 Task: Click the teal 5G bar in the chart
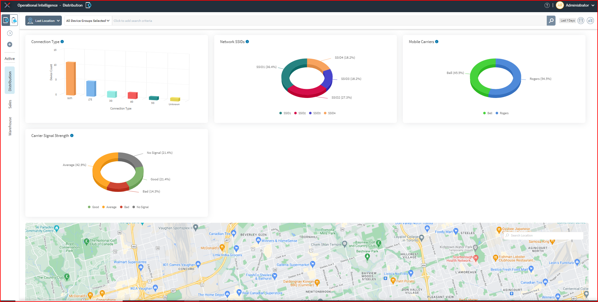(x=154, y=98)
